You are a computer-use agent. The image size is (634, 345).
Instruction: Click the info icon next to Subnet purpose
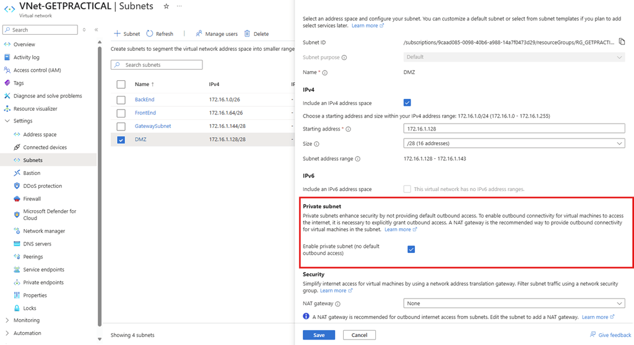tap(344, 57)
